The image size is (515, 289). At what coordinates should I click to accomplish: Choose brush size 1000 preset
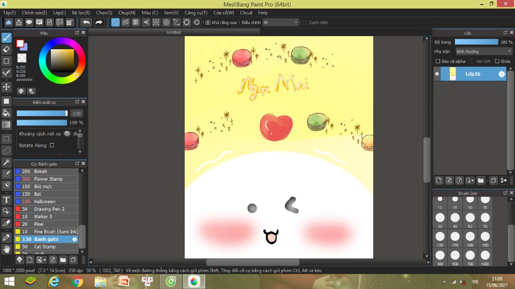click(x=485, y=257)
